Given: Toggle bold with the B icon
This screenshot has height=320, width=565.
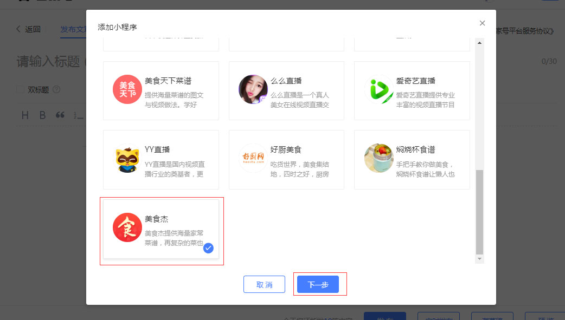Looking at the screenshot, I should [42, 115].
